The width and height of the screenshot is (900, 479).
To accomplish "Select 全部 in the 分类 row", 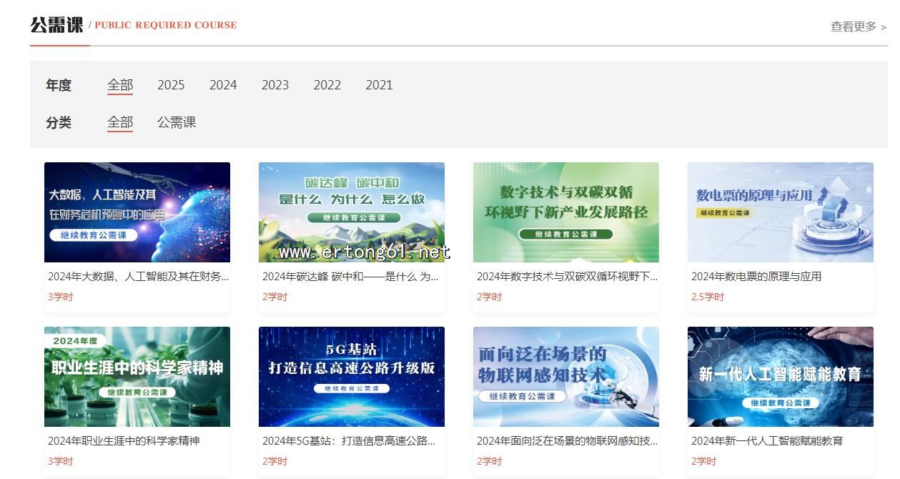I will pyautogui.click(x=120, y=122).
